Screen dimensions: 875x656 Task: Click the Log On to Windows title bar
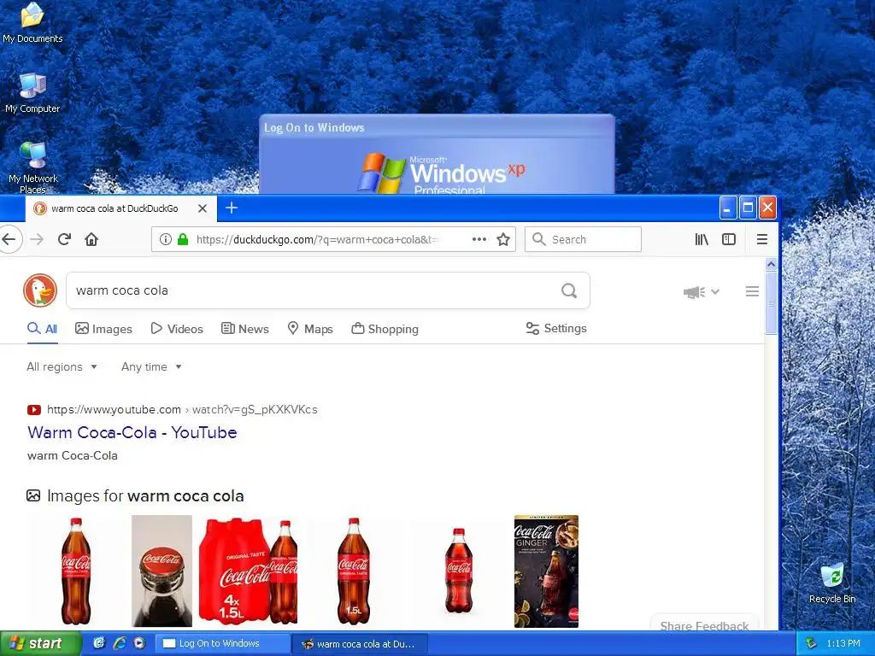[437, 127]
